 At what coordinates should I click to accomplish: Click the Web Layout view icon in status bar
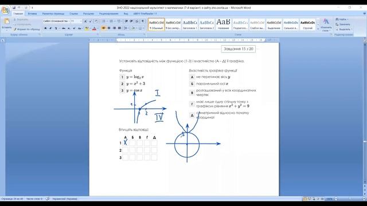tap(314, 199)
